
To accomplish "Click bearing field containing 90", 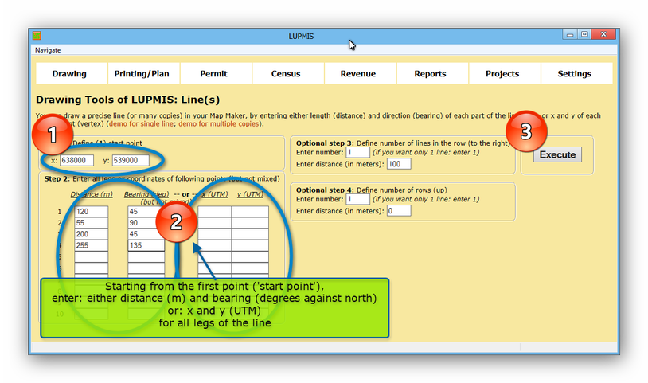I will tap(146, 223).
